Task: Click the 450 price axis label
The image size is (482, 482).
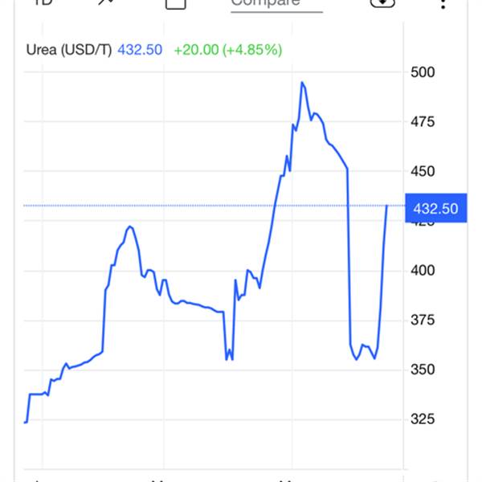Action: tap(423, 172)
